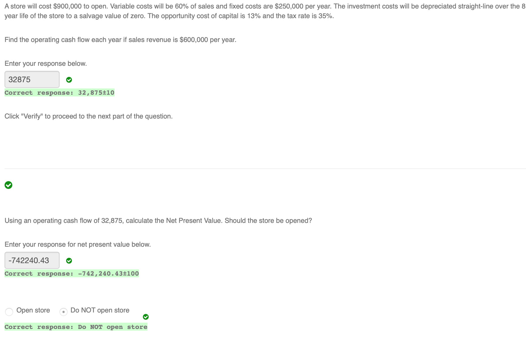Click the Open store label text
The height and width of the screenshot is (338, 526).
pos(33,310)
